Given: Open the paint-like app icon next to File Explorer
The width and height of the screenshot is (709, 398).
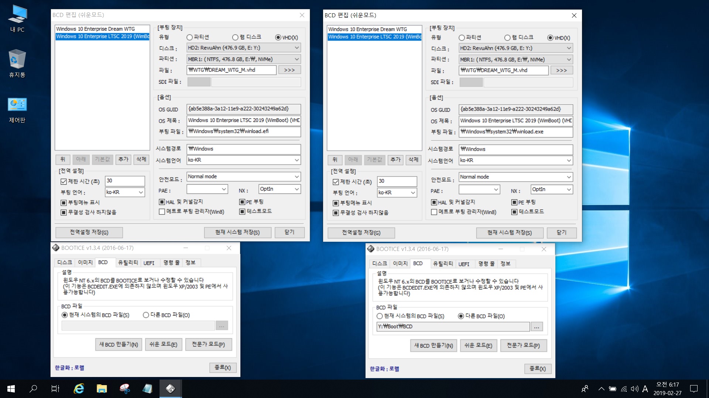Looking at the screenshot, I should pyautogui.click(x=124, y=389).
